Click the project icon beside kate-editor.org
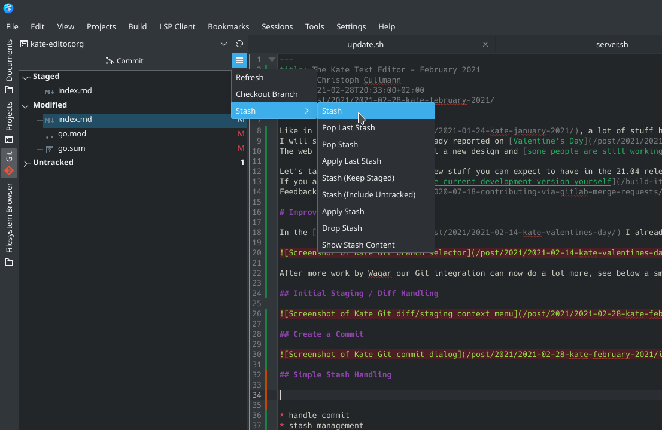Viewport: 662px width, 430px height. [x=24, y=44]
